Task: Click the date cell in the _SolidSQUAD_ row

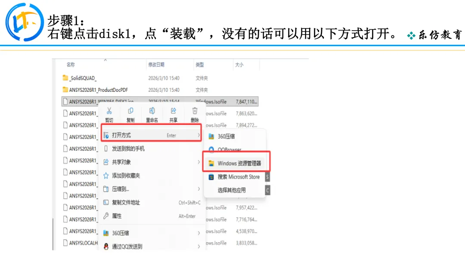Action: click(164, 78)
